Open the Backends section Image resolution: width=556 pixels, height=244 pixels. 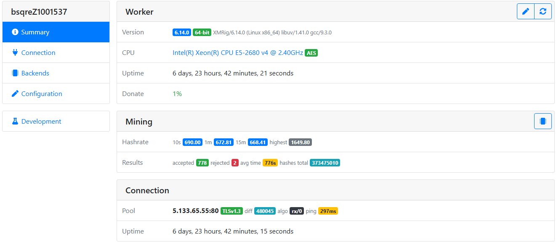click(x=35, y=73)
